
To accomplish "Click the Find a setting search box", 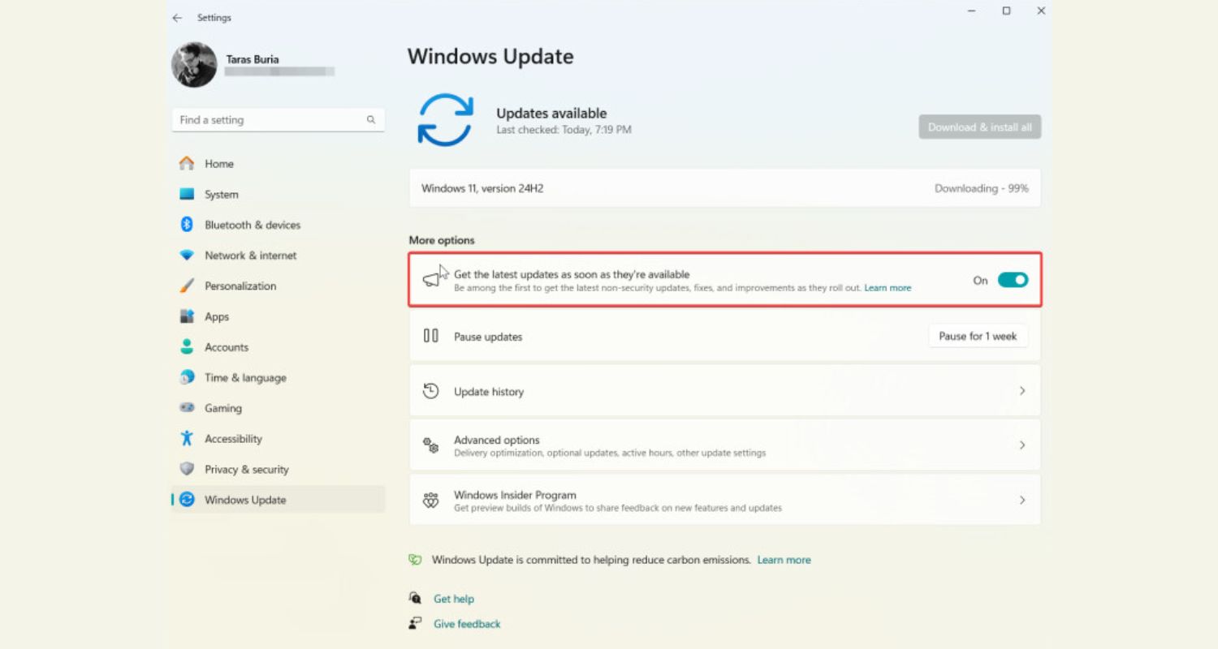I will (278, 120).
